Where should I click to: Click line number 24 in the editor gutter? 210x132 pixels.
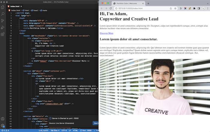pos(10,71)
